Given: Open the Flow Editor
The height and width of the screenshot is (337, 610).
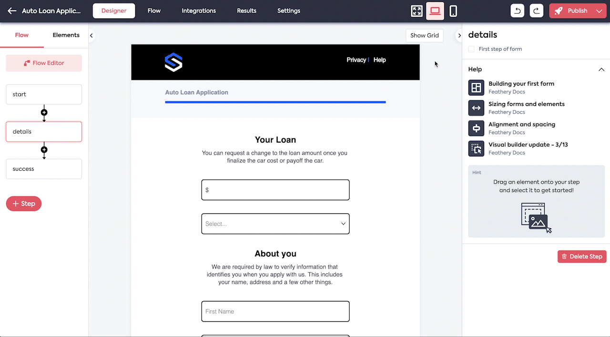Looking at the screenshot, I should point(44,63).
